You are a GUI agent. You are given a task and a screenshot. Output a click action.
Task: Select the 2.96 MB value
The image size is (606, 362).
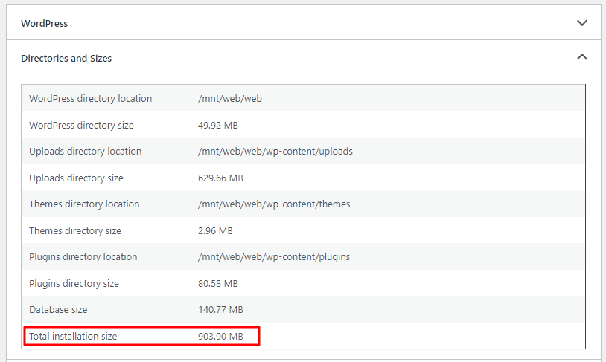click(x=215, y=230)
